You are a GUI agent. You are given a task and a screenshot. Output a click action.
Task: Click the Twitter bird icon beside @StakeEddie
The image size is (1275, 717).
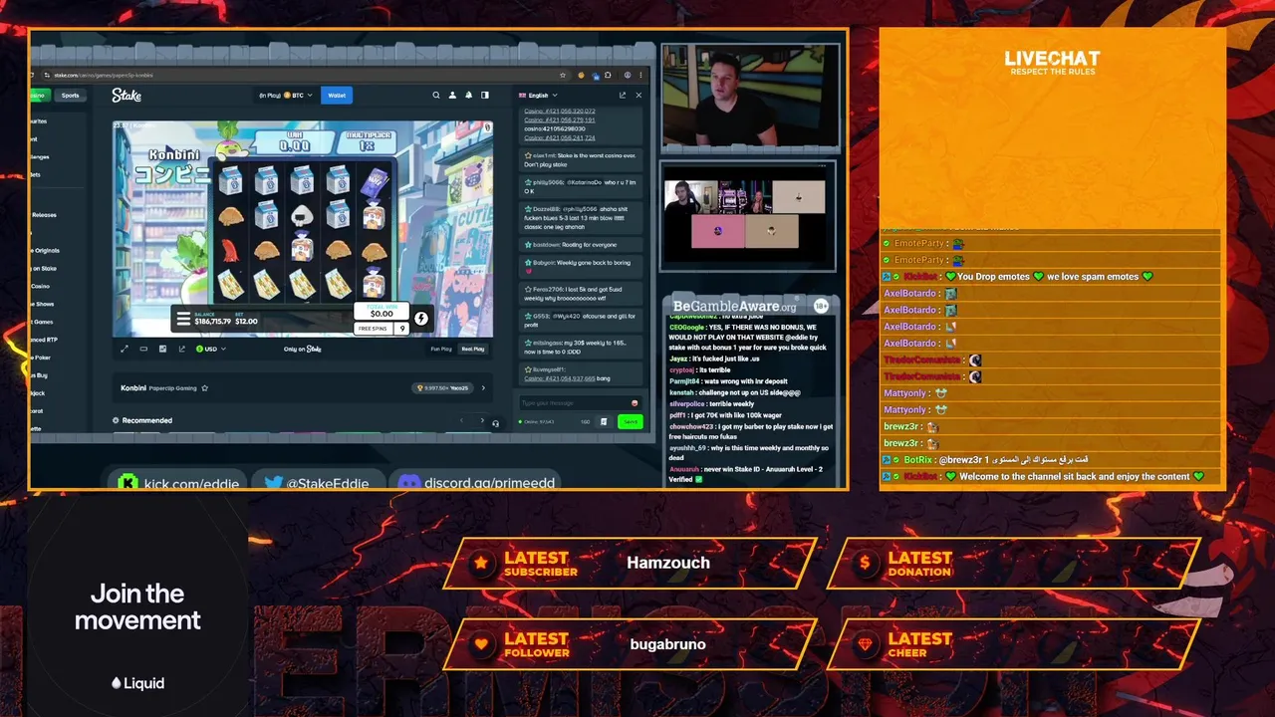coord(273,483)
